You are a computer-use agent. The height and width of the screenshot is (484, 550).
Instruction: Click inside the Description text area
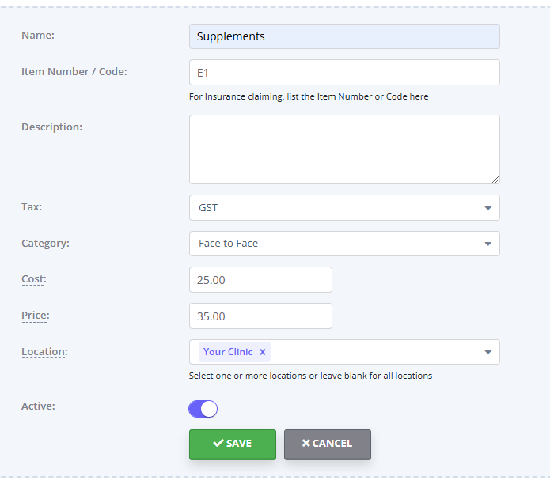pyautogui.click(x=344, y=149)
